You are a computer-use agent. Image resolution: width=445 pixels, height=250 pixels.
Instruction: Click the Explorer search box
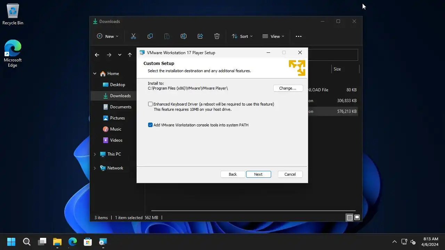pos(333,55)
